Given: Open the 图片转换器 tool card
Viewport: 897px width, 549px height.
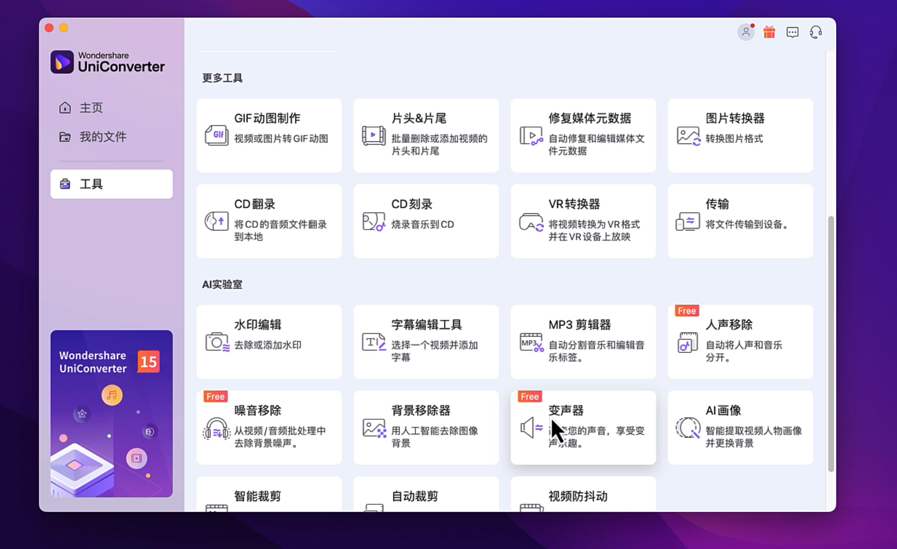Looking at the screenshot, I should click(x=740, y=135).
